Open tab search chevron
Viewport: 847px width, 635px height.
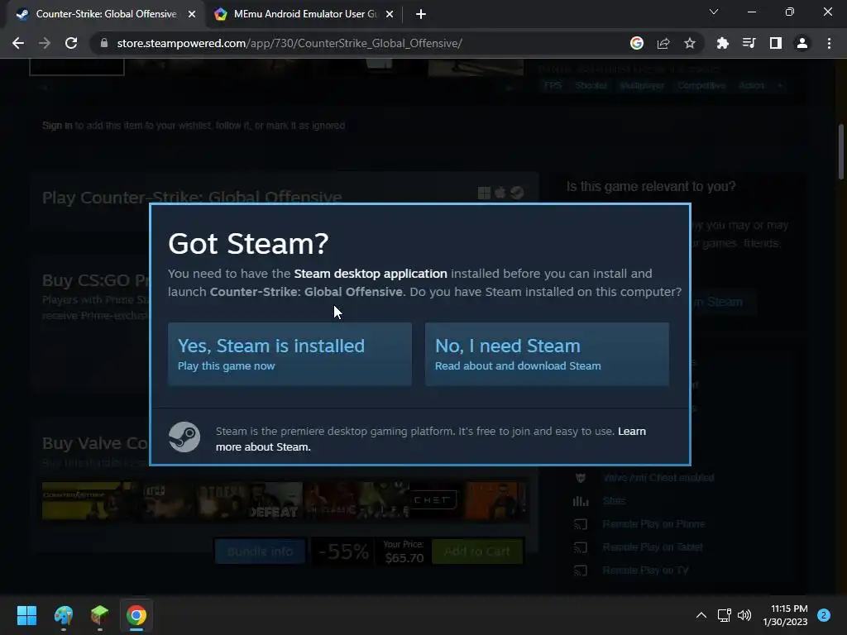(x=714, y=12)
